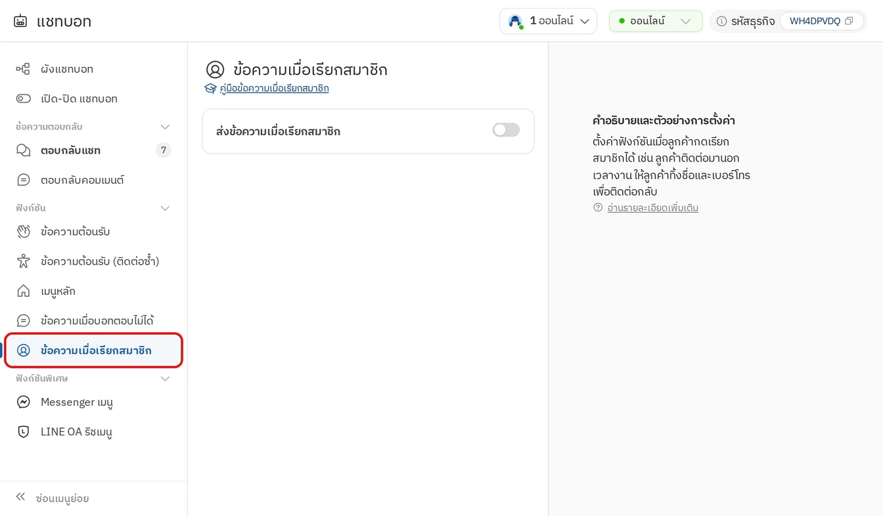Click the คำอธิบายและตัวอย่างการตั้งค่า heading
This screenshot has width=883, height=516.
[x=664, y=121]
